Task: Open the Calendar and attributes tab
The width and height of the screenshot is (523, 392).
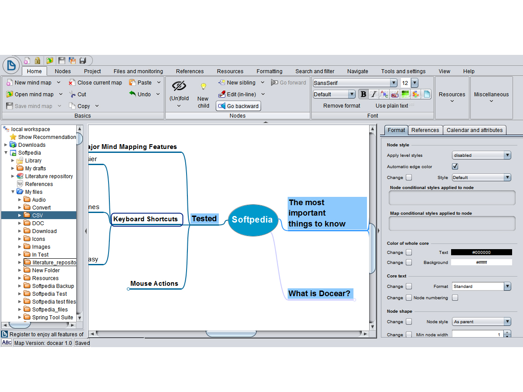Action: [475, 130]
